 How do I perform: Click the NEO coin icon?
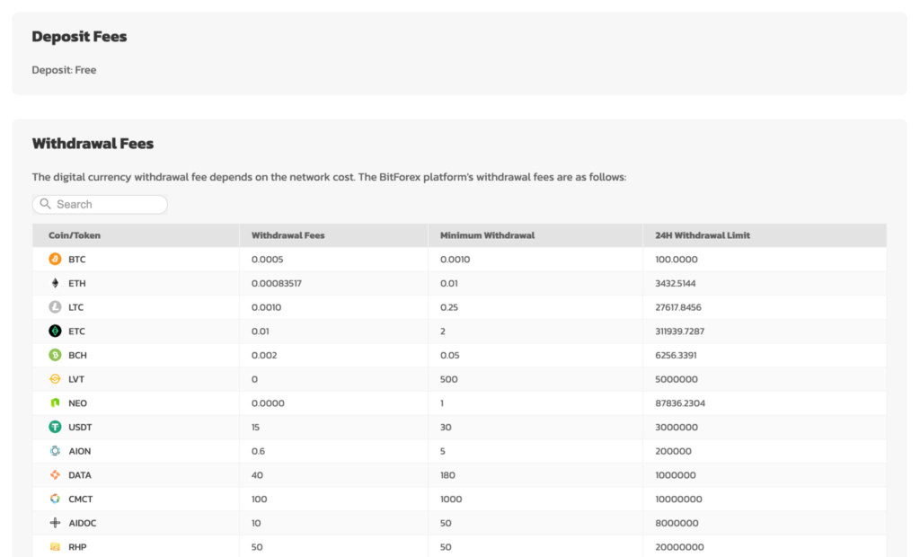click(x=55, y=403)
